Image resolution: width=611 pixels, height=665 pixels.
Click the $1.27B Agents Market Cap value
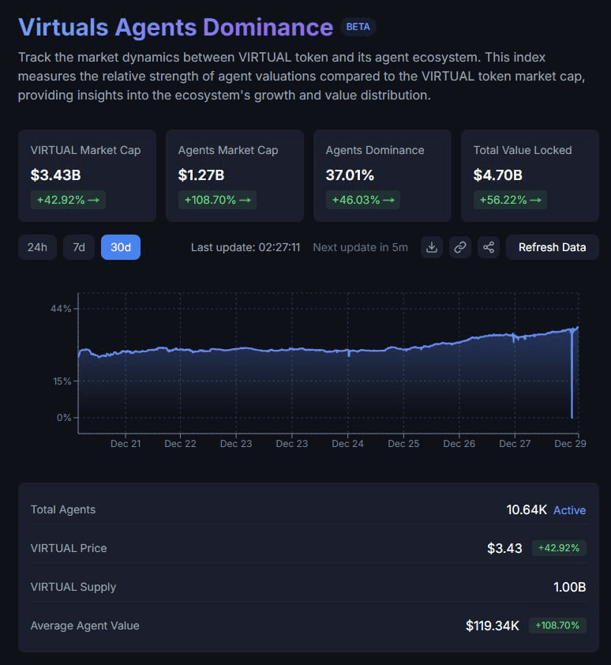click(201, 175)
